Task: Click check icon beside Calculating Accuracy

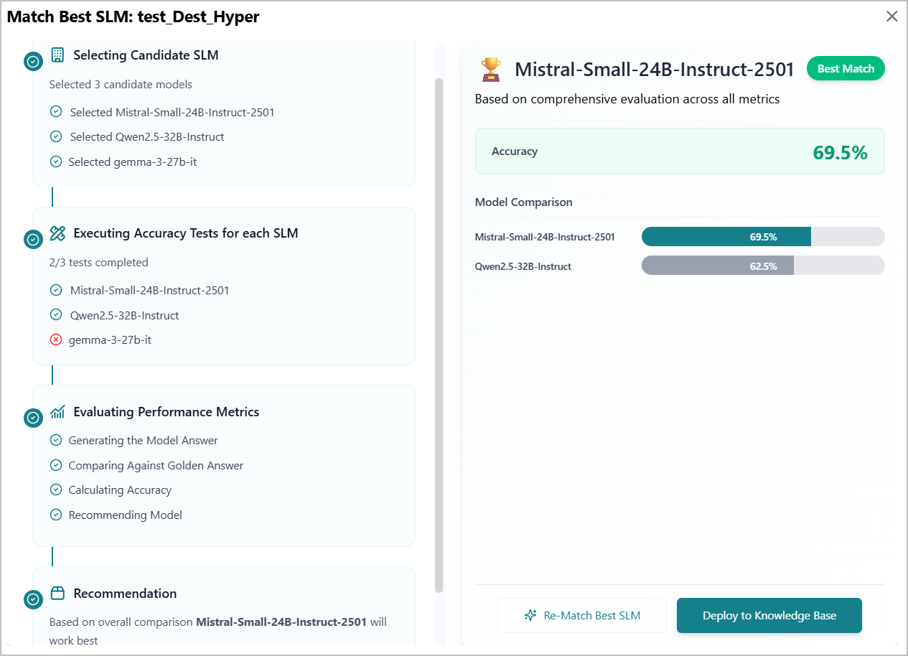Action: [56, 489]
